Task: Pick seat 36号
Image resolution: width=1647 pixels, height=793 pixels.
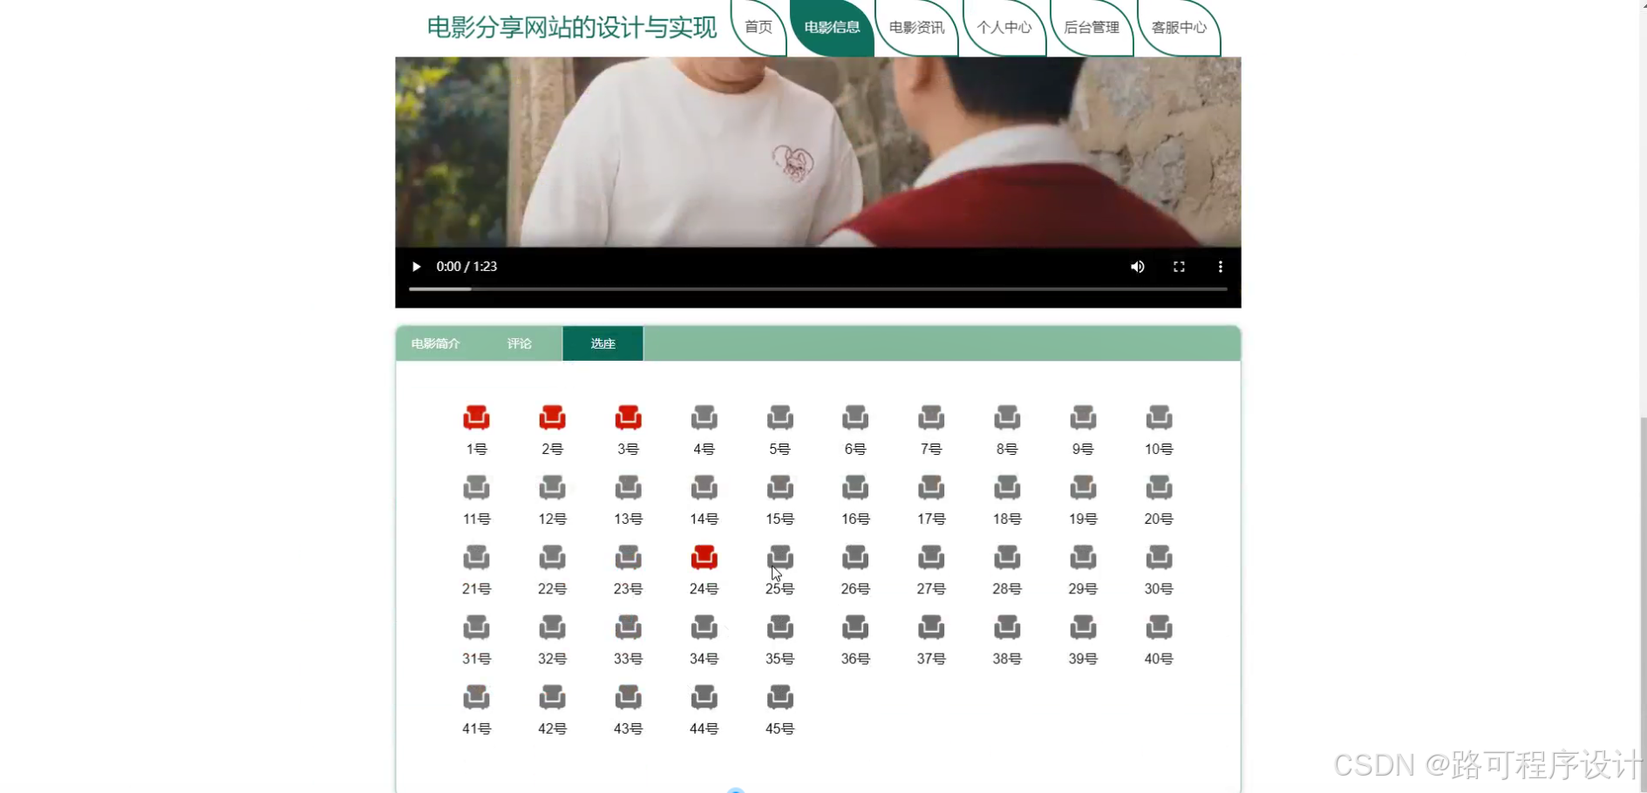Action: (x=855, y=627)
